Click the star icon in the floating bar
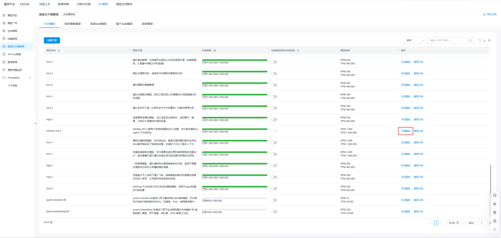The height and width of the screenshot is (238, 501). (495, 204)
